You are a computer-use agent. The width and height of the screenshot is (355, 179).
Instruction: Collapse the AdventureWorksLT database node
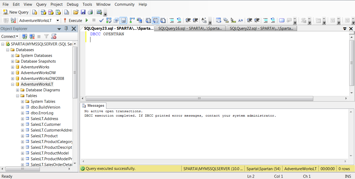coord(13,84)
